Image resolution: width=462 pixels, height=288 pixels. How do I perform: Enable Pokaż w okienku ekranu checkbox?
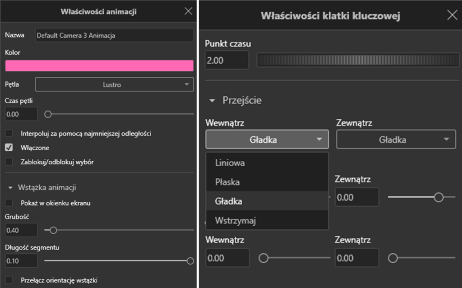tap(9, 203)
